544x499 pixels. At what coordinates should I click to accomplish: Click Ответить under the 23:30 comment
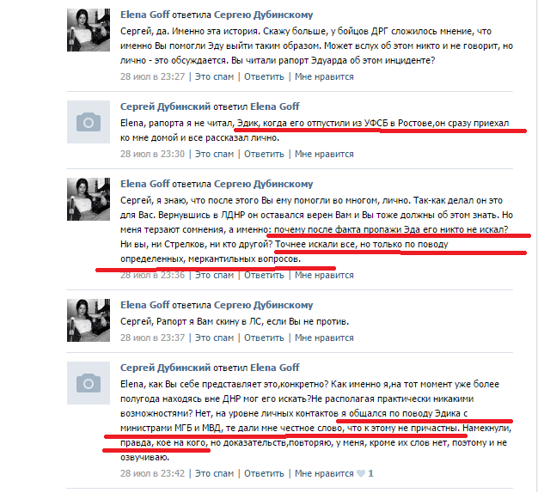[x=264, y=154]
